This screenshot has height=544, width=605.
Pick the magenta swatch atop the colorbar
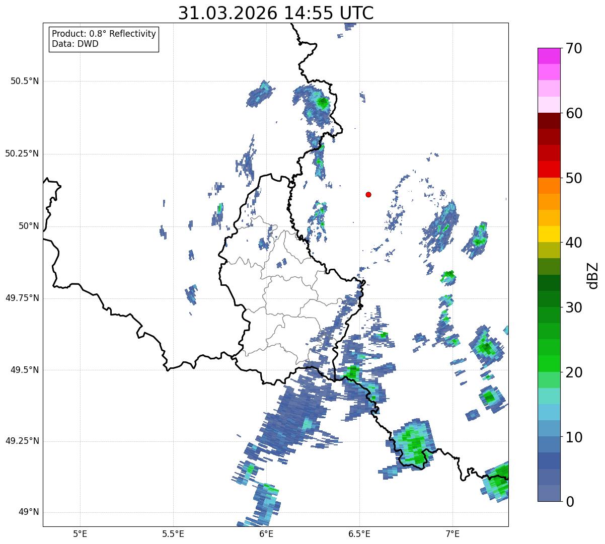pyautogui.click(x=549, y=56)
